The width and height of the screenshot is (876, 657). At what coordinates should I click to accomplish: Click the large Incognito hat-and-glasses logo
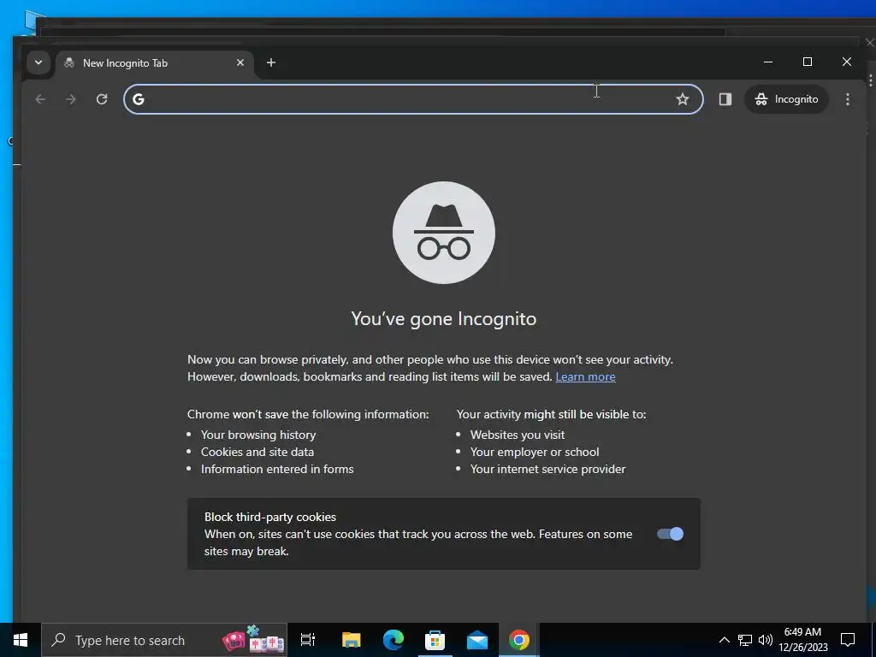[x=444, y=233]
